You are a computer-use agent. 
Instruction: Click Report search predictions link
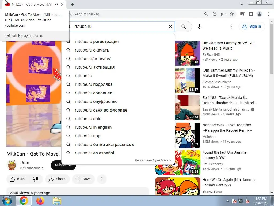153,160
